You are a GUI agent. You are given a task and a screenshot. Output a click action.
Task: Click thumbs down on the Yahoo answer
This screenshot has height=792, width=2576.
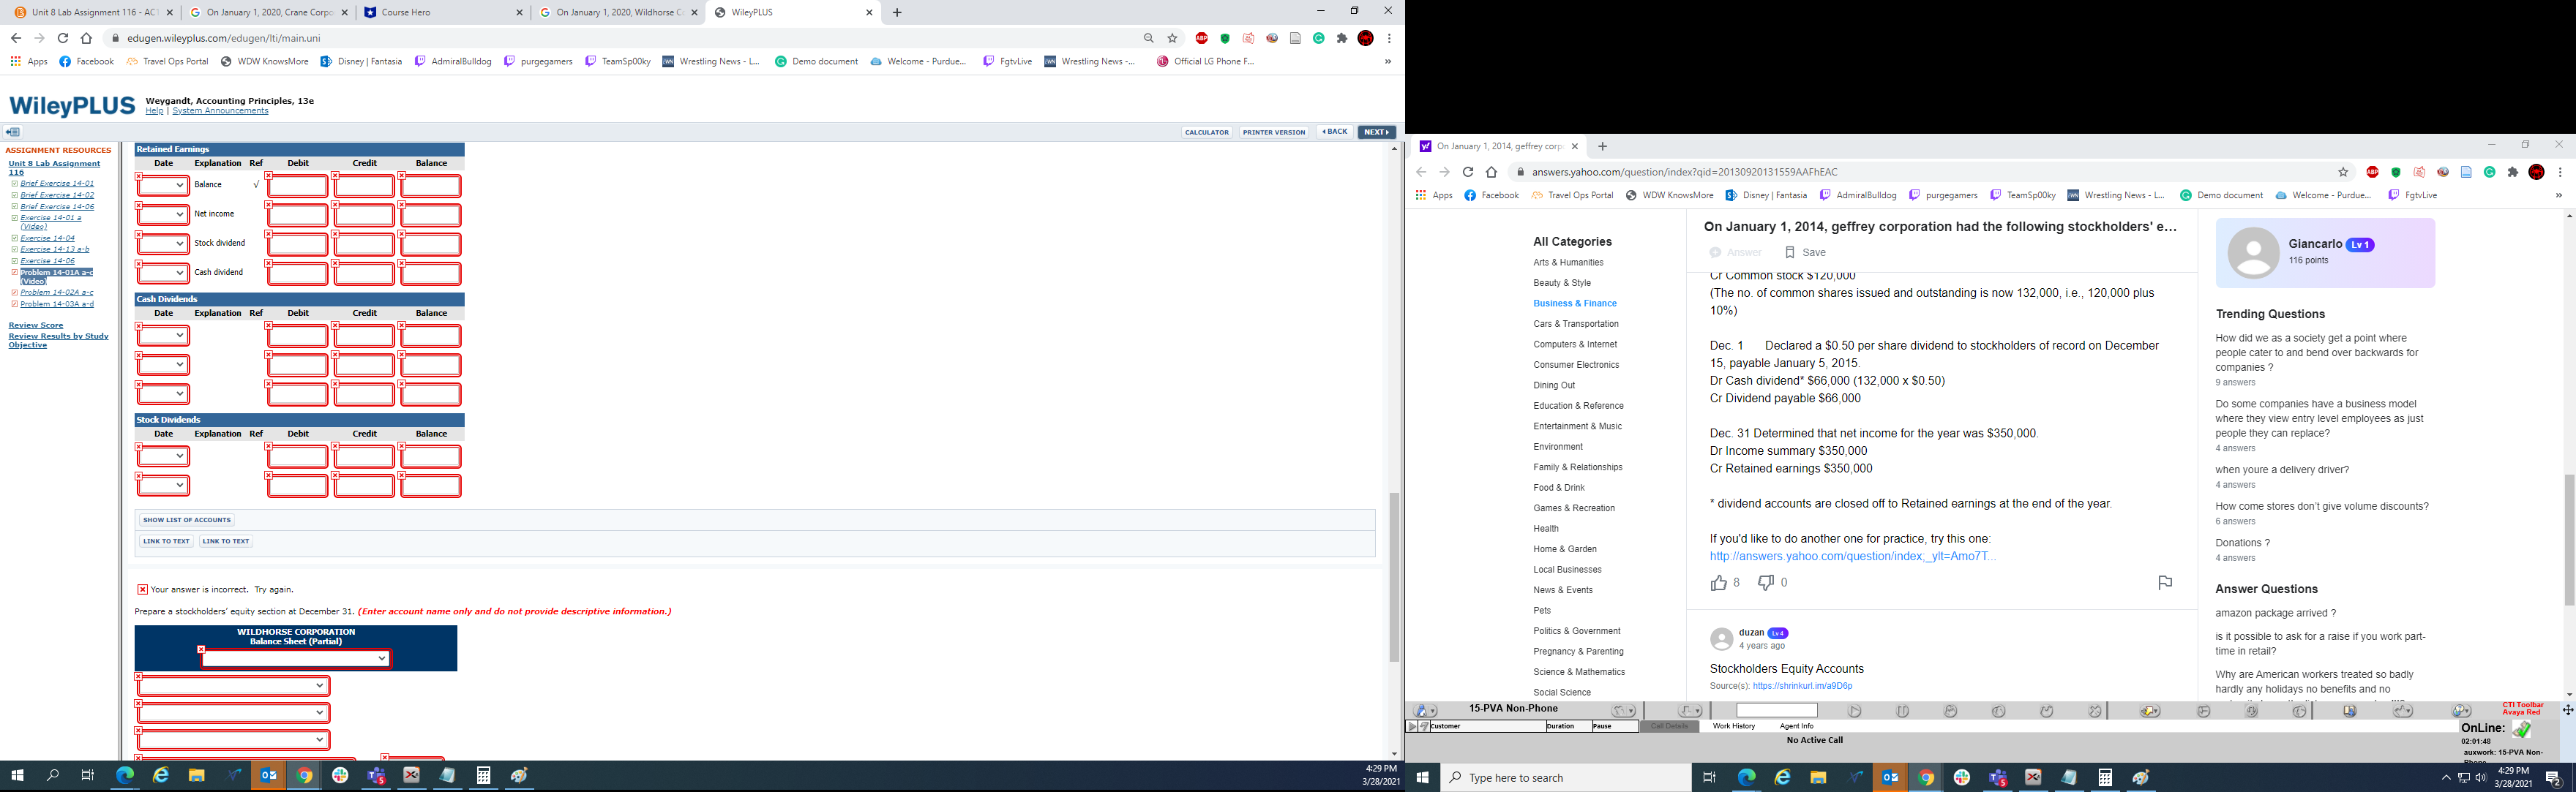click(x=1766, y=584)
